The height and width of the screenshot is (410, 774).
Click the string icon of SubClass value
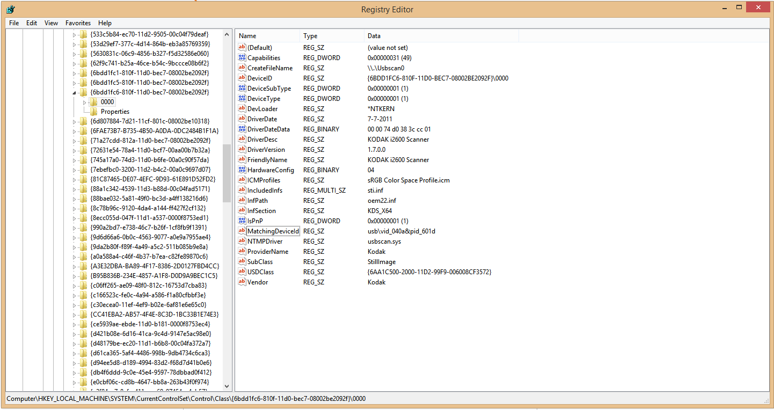242,262
